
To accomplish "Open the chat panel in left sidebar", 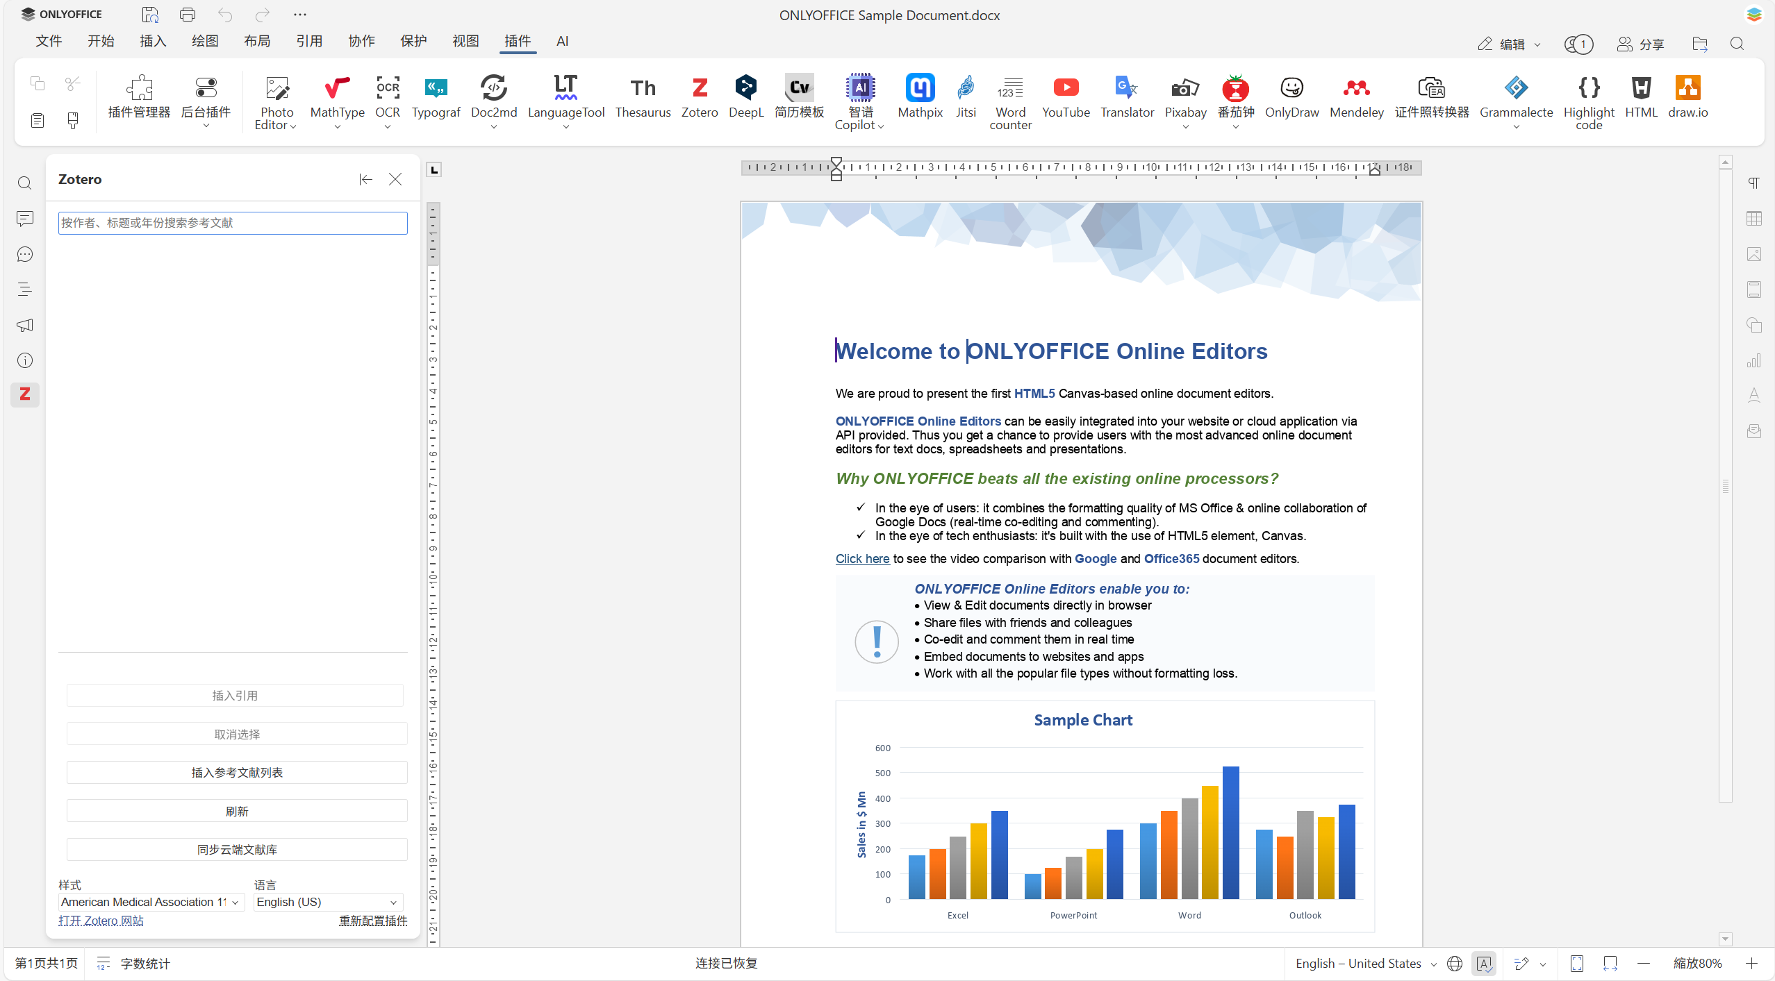I will 25,255.
